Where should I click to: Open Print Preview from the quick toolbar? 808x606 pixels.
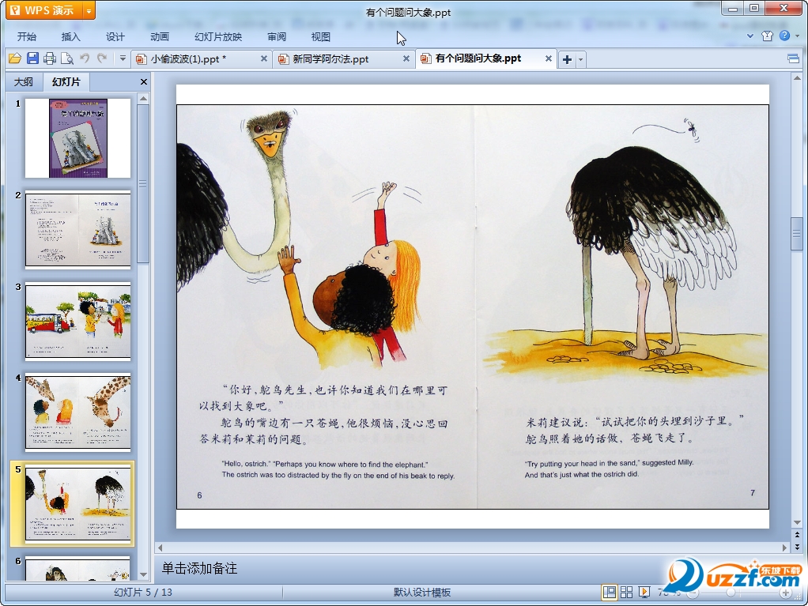[x=67, y=58]
